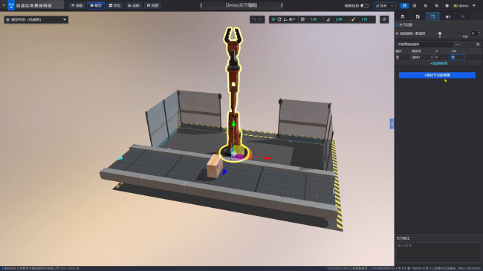The image size is (483, 271).
Task: Select the rotate tool in viewport toolbar
Action: tap(279, 19)
